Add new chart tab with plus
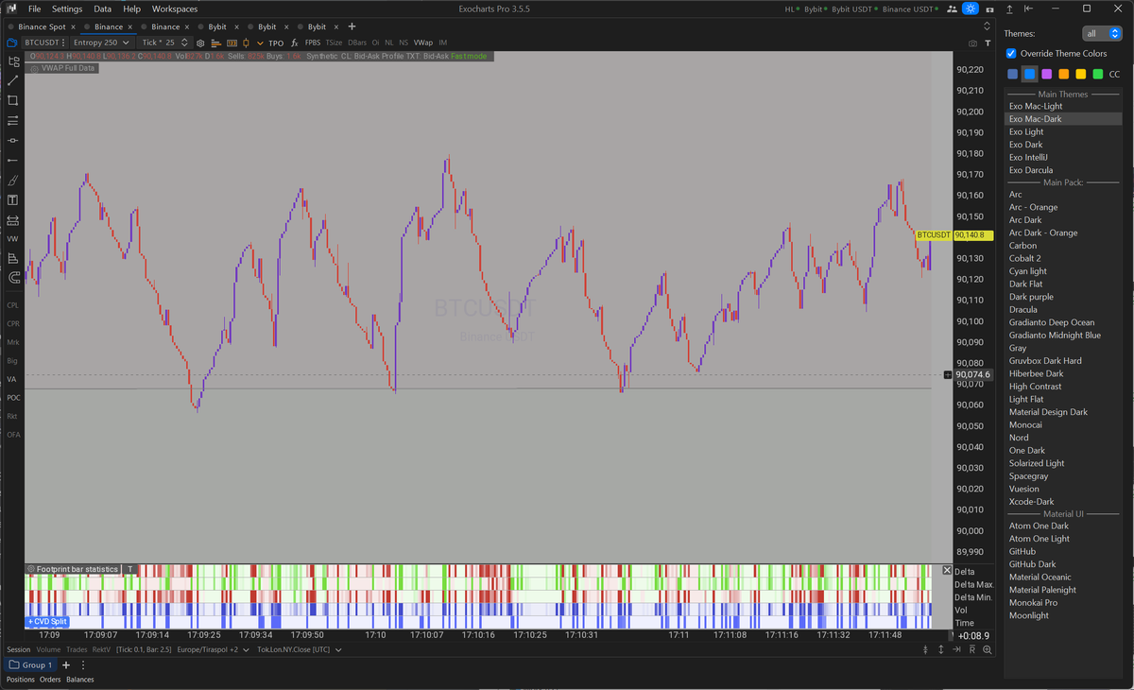1134x690 pixels. point(352,26)
